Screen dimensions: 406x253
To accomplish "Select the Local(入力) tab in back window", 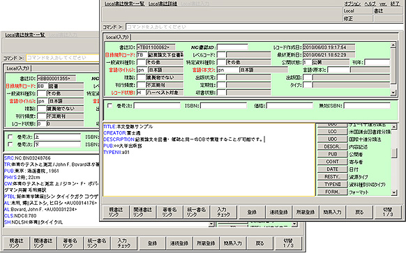I will click(x=18, y=68).
